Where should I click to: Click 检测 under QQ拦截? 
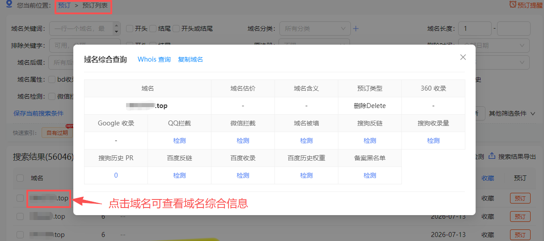(x=179, y=141)
